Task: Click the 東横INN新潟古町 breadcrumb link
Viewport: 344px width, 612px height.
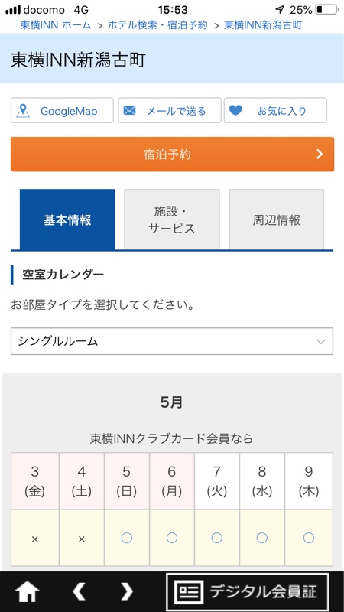Action: [263, 25]
